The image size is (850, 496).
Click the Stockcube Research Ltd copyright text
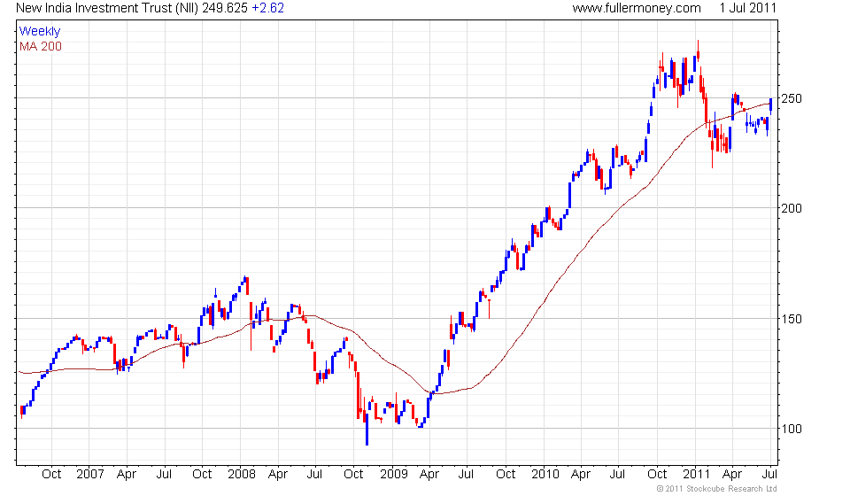click(717, 489)
